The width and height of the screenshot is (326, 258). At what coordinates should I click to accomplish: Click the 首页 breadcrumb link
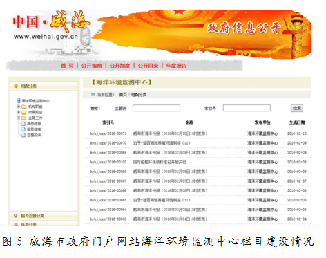point(123,95)
